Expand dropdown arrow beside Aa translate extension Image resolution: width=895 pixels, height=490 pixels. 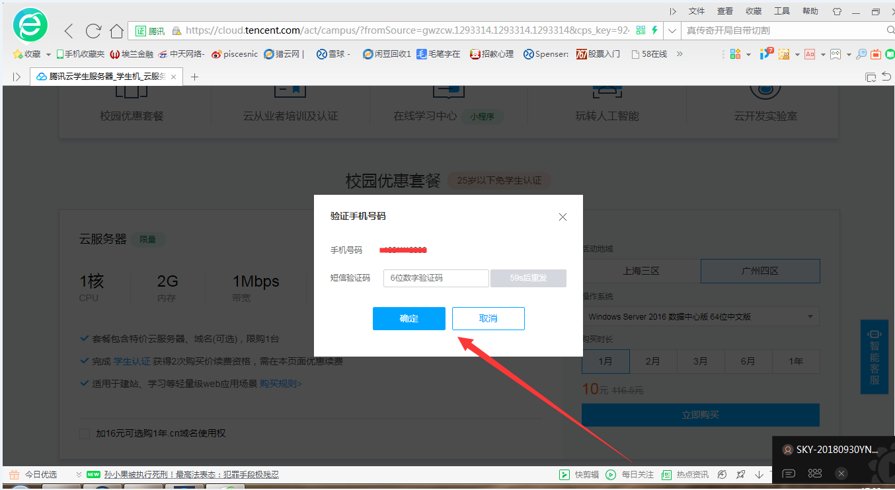(823, 54)
